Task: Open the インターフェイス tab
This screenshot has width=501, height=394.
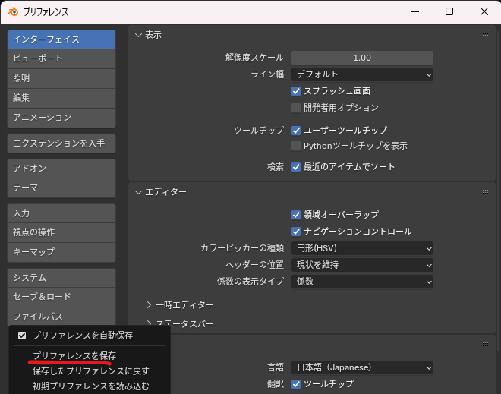Action: tap(61, 39)
